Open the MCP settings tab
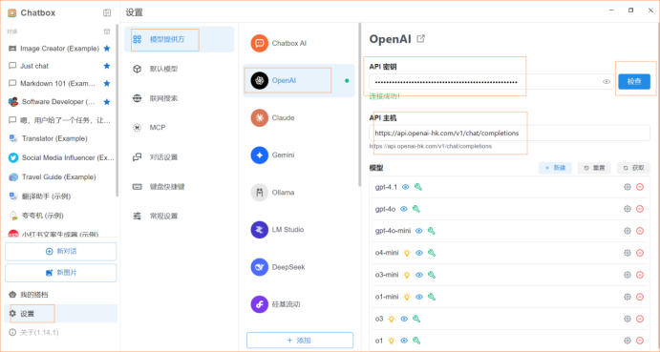 point(179,128)
